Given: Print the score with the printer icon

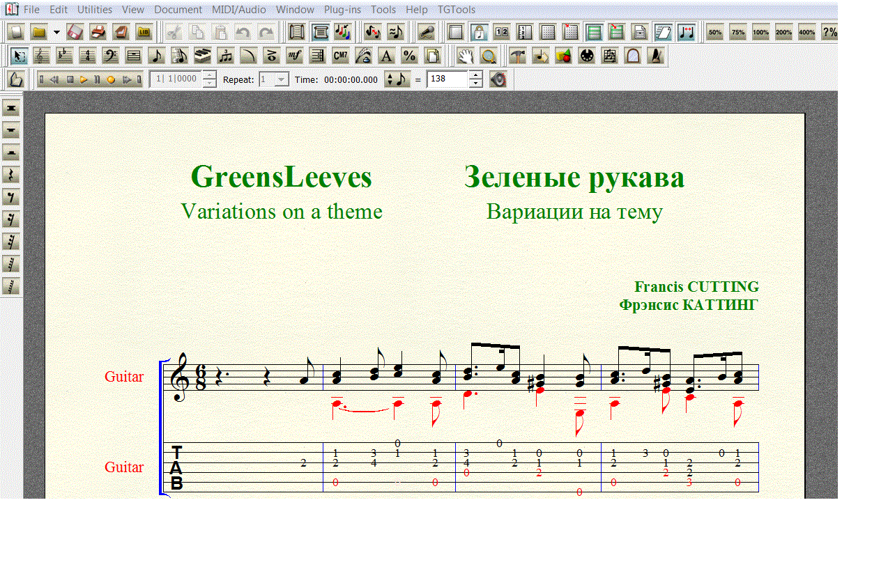Looking at the screenshot, I should coord(98,32).
